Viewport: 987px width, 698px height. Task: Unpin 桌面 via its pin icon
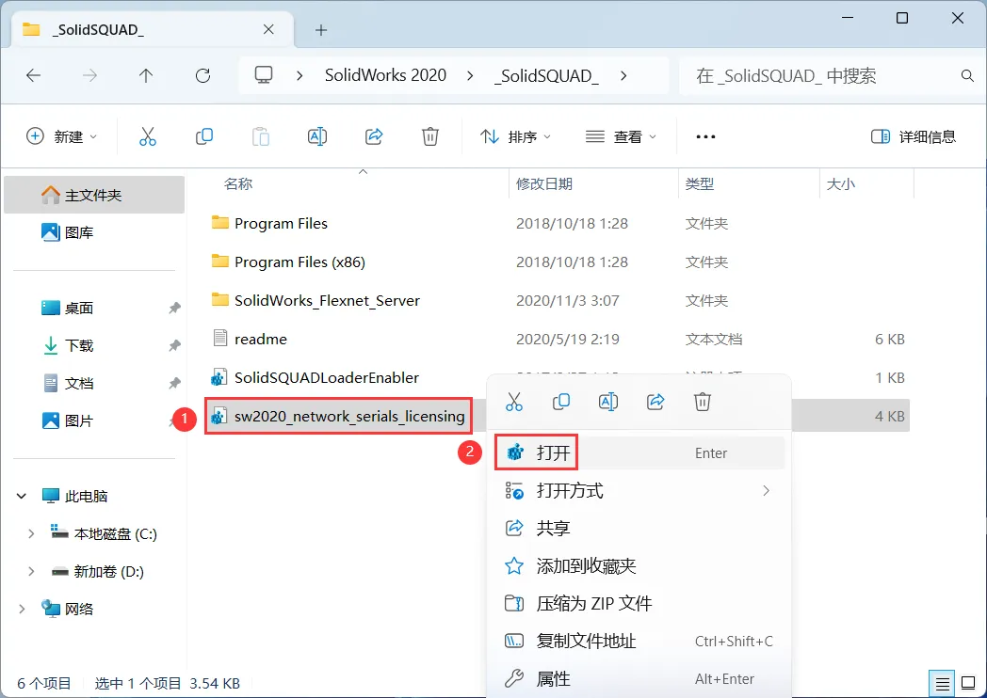point(174,309)
